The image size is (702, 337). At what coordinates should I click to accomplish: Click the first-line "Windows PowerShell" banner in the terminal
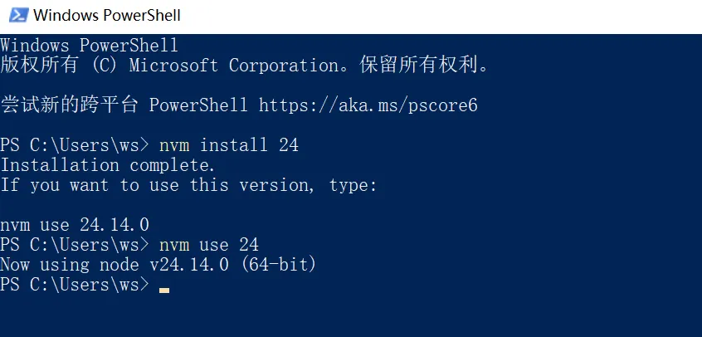point(89,45)
